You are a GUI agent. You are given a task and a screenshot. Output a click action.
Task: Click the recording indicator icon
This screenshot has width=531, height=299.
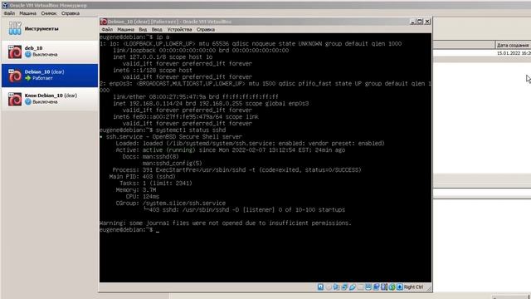point(376,287)
